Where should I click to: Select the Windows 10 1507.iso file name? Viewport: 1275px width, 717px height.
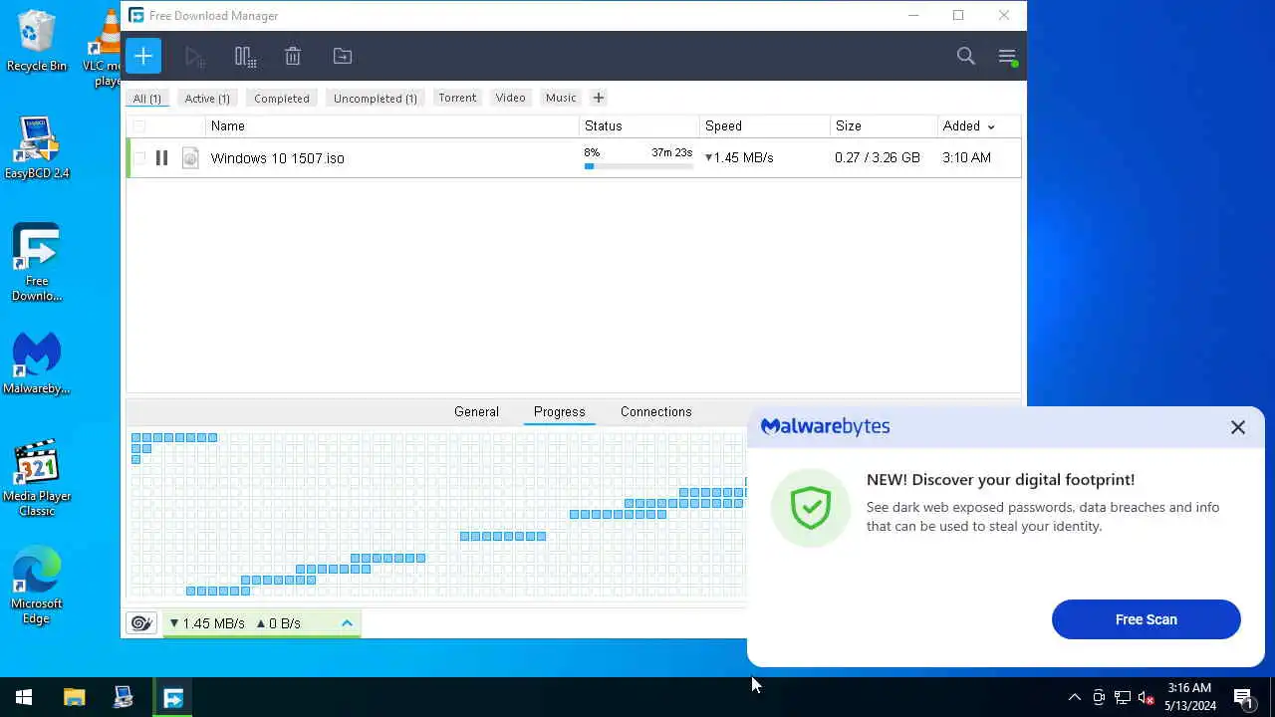277,158
